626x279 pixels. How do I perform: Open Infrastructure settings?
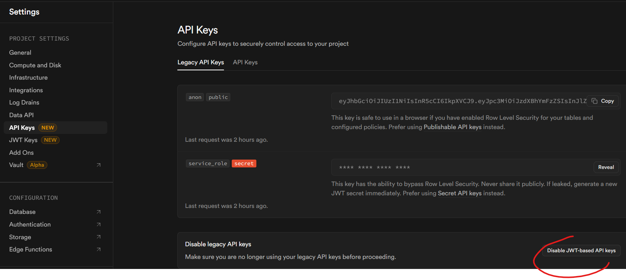pyautogui.click(x=28, y=77)
